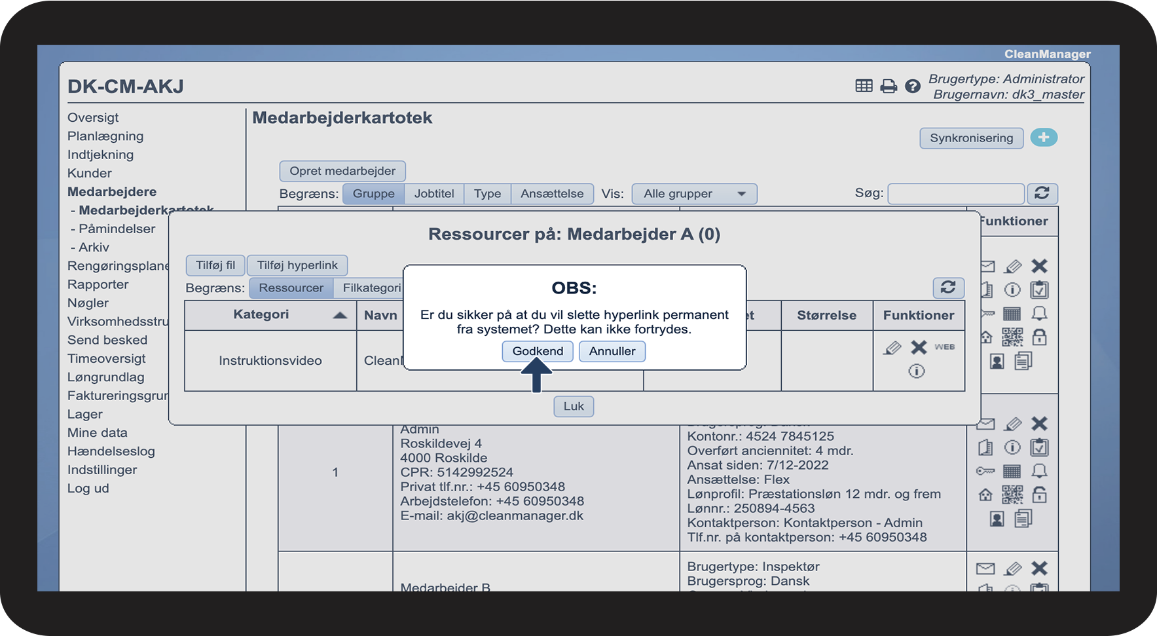
Task: Click the blue plus button beside Synkronisering
Action: click(x=1044, y=138)
